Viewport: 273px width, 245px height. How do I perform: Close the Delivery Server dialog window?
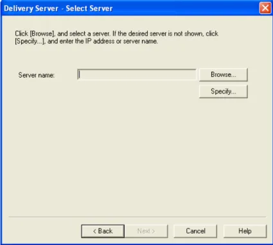click(265, 8)
